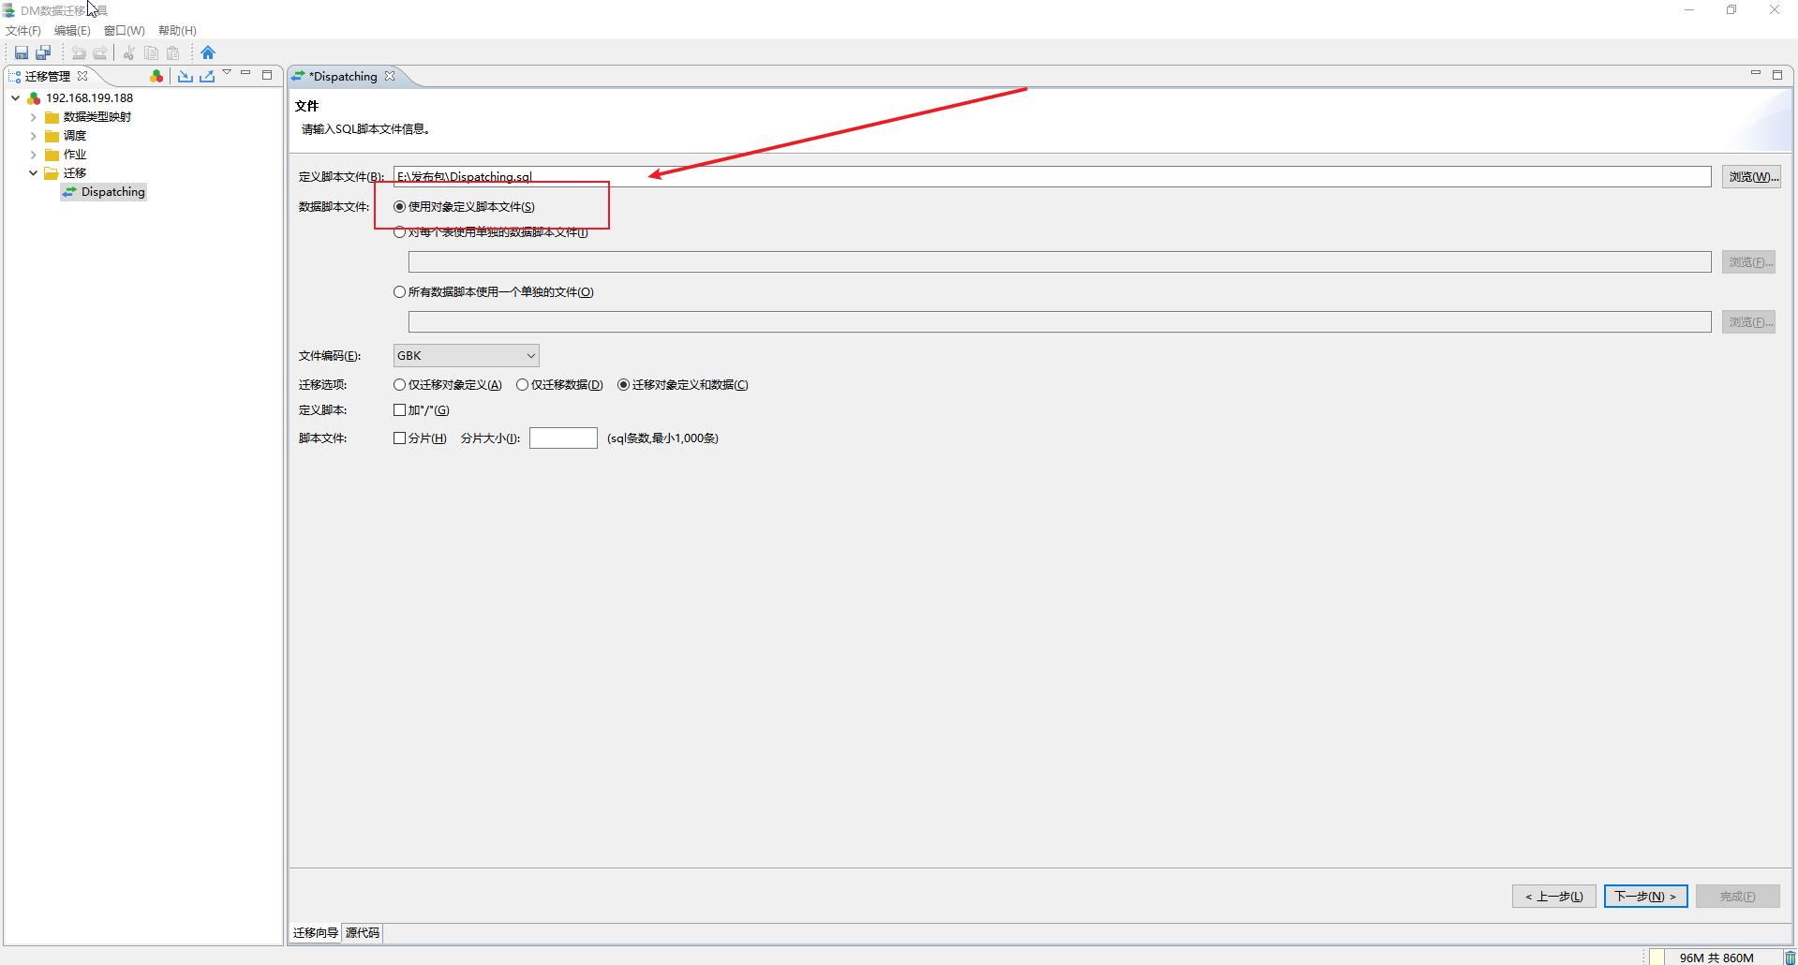Maximize the 迁移管理 panel

click(x=267, y=74)
